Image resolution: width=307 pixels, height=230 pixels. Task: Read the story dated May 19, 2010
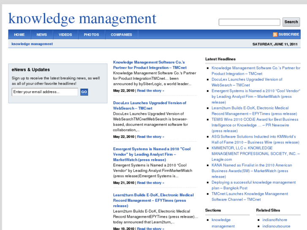coord(151,228)
